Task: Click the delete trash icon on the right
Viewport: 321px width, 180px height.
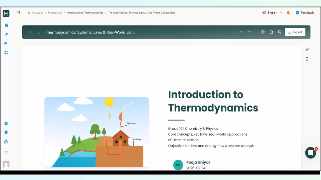Action: (307, 59)
